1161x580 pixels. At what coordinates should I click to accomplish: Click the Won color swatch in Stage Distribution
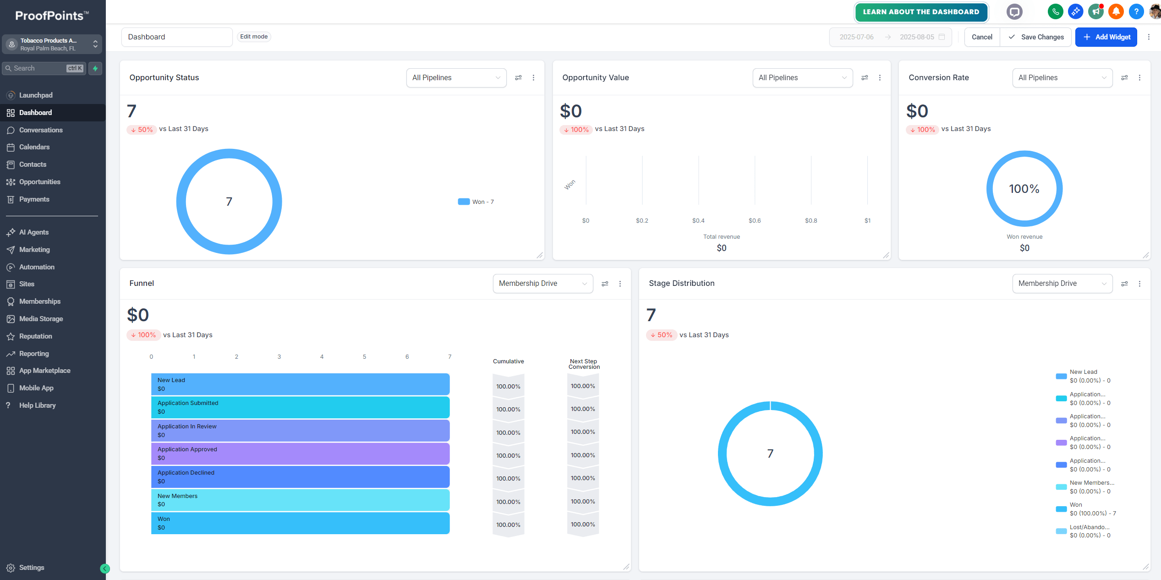tap(1061, 509)
